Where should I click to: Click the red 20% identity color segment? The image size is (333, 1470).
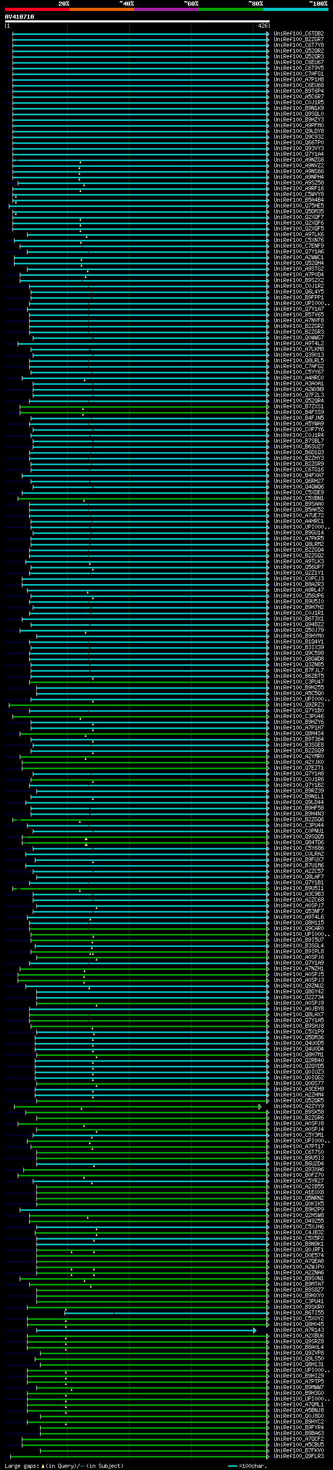point(37,10)
